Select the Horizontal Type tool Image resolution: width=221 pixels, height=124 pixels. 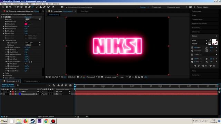[33, 7]
